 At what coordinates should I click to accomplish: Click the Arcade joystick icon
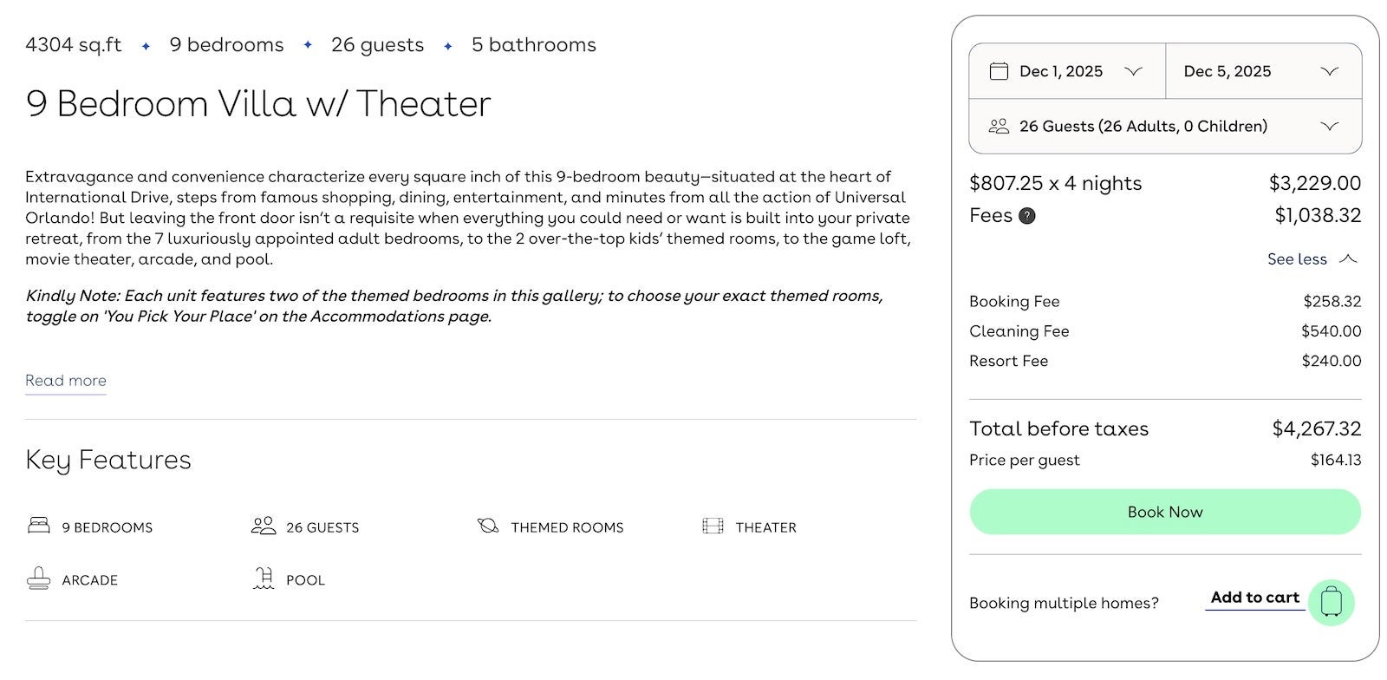38,578
